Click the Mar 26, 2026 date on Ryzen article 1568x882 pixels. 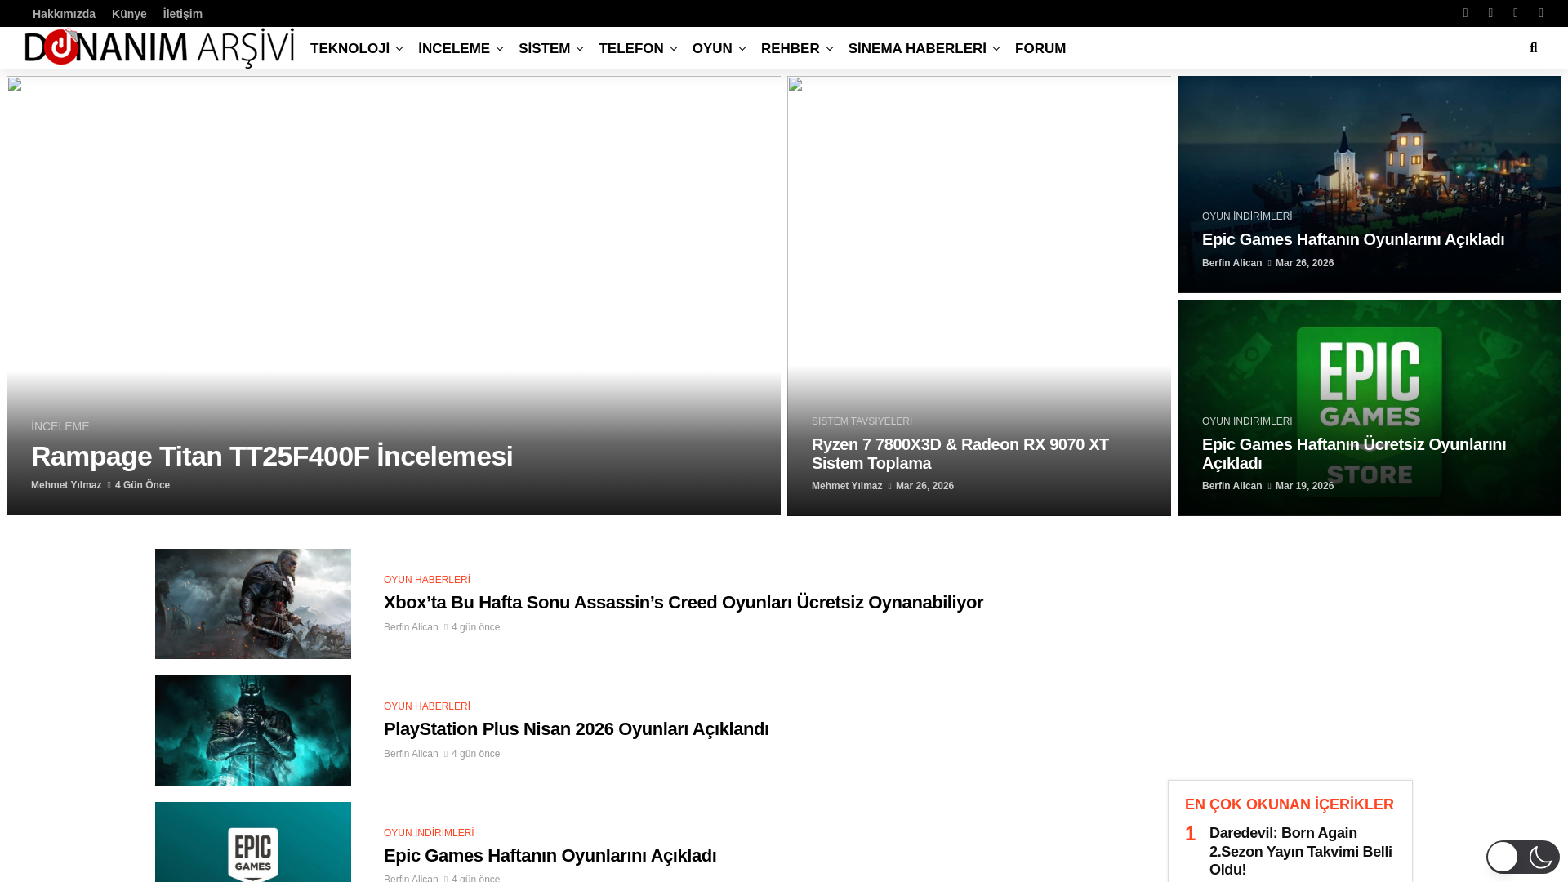[924, 486]
